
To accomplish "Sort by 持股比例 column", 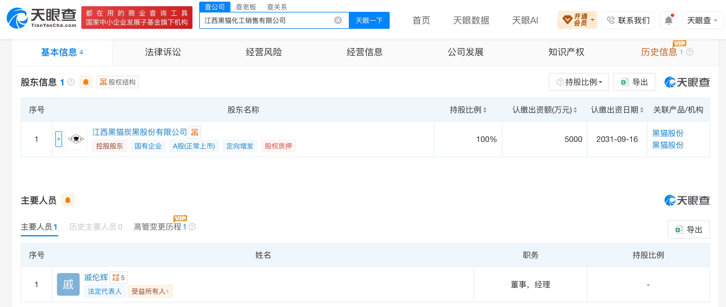I will click(x=485, y=110).
